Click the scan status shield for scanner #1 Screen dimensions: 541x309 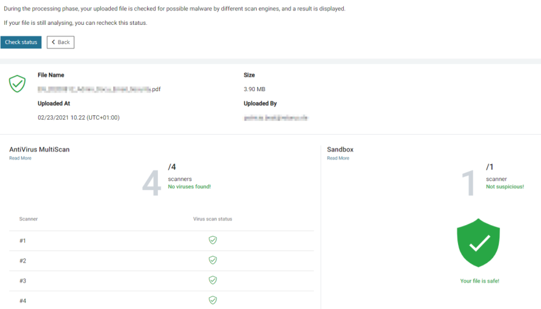213,240
